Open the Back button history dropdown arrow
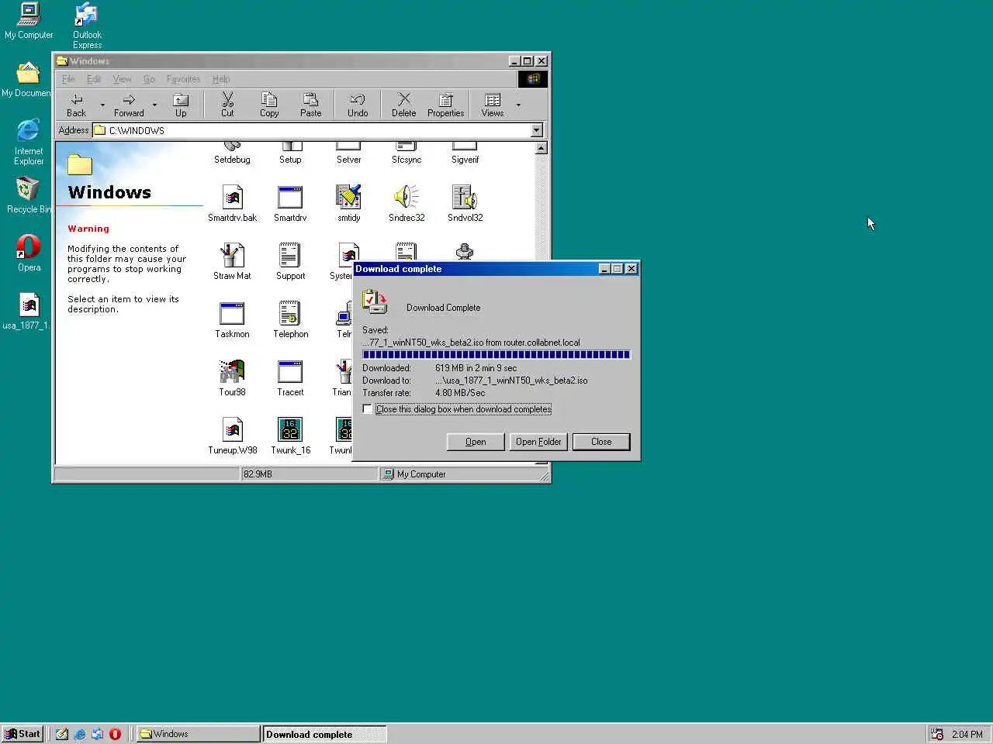This screenshot has height=744, width=993. pos(102,105)
